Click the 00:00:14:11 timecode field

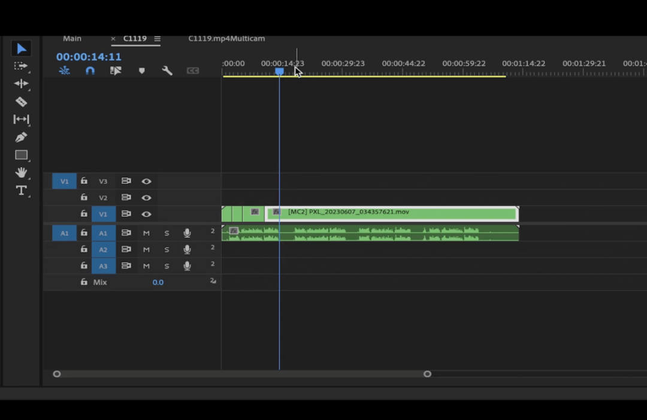[89, 57]
